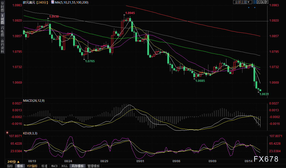The width and height of the screenshot is (286, 168).
Task: Open the 闪电图 side tab
Action: point(2,31)
